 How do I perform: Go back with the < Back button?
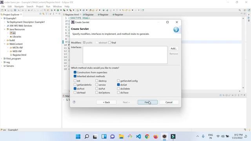pyautogui.click(x=106, y=102)
